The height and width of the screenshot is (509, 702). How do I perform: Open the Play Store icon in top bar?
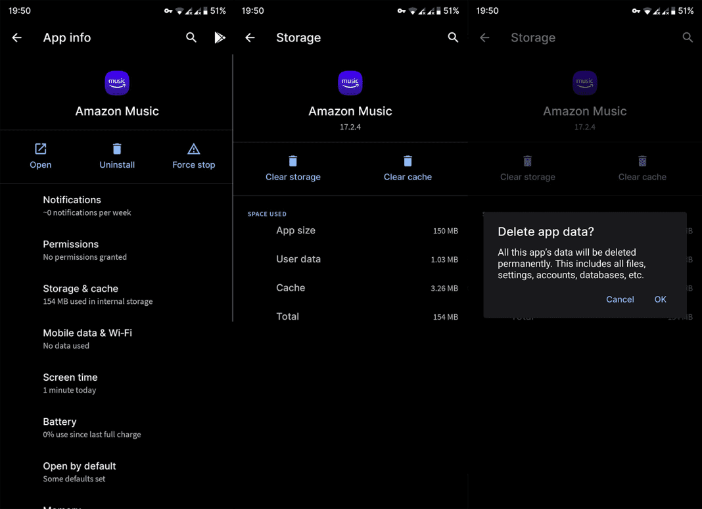point(220,37)
